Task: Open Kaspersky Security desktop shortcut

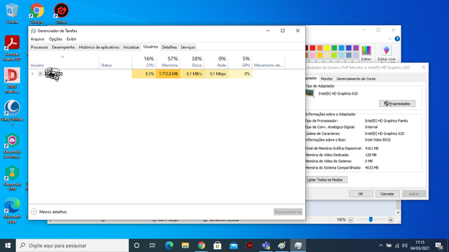Action: click(x=12, y=146)
